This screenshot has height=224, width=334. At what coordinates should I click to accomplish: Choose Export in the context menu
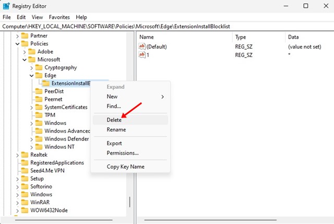(130, 143)
